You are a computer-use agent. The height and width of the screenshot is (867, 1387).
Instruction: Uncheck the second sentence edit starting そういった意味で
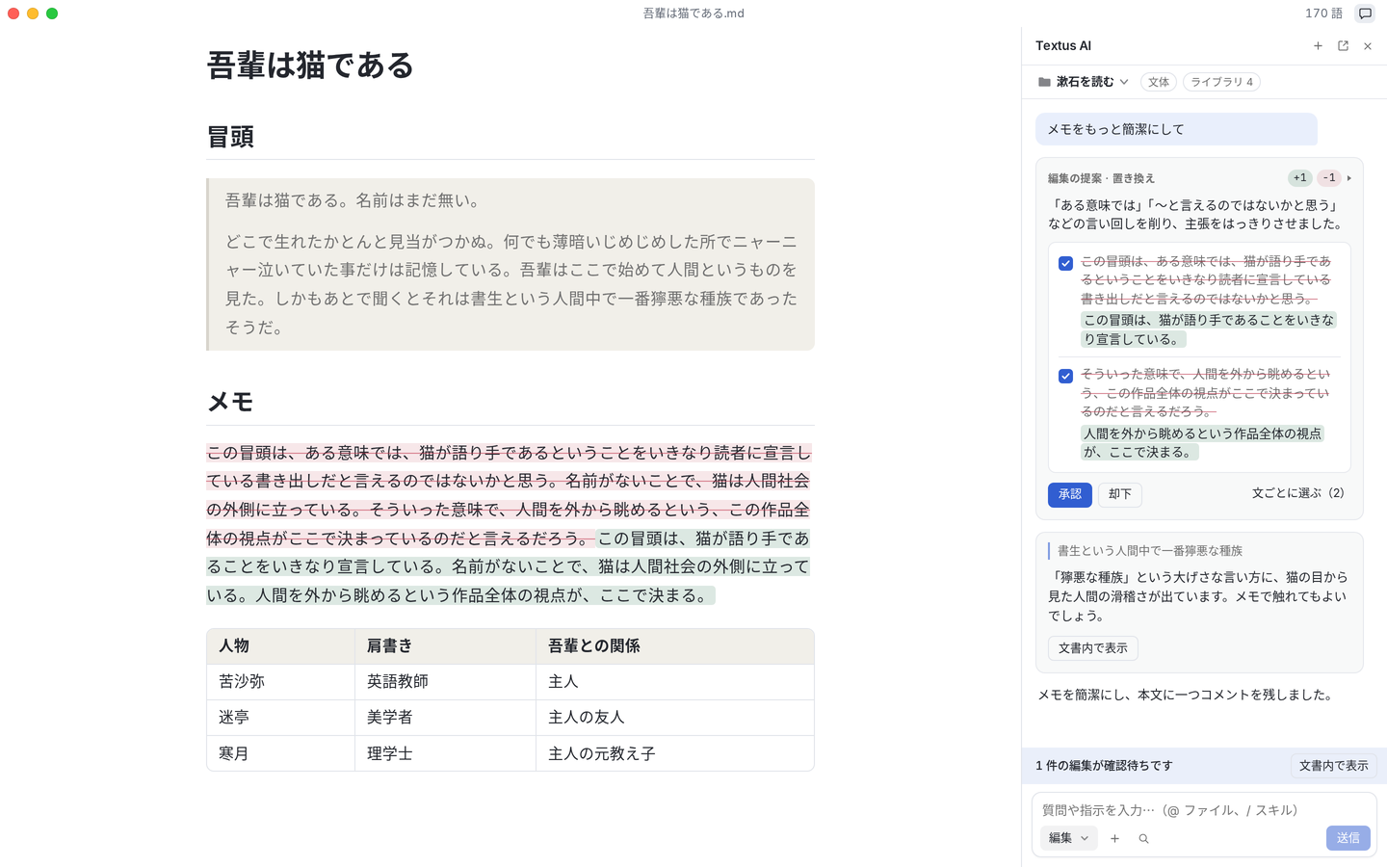click(x=1065, y=376)
